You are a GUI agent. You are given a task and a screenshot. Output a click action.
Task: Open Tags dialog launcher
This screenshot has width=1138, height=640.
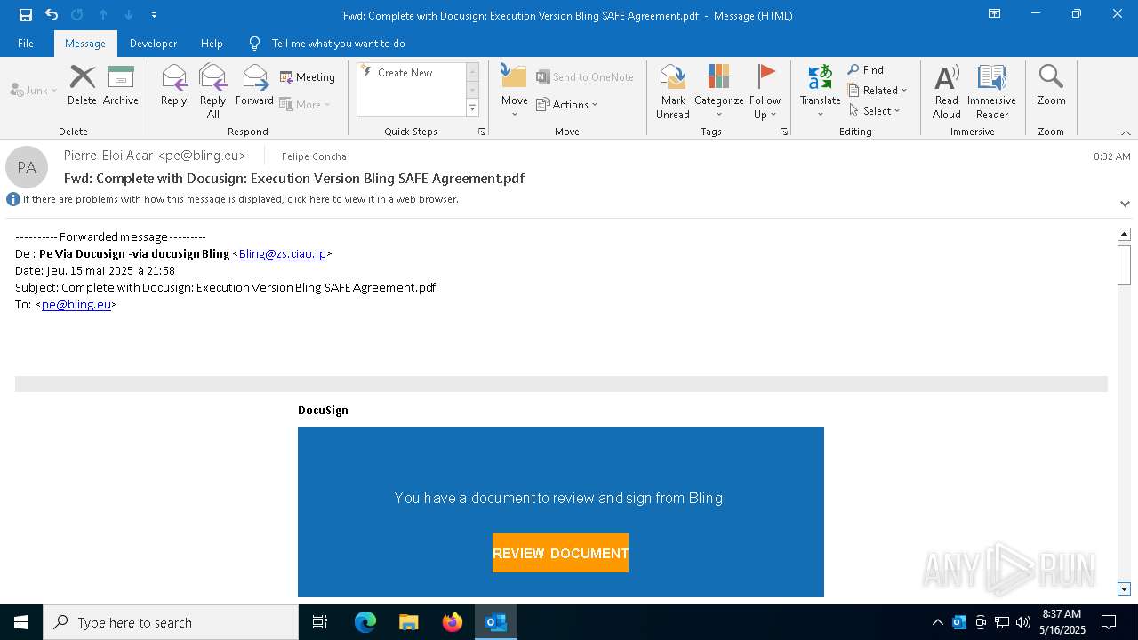click(x=784, y=132)
